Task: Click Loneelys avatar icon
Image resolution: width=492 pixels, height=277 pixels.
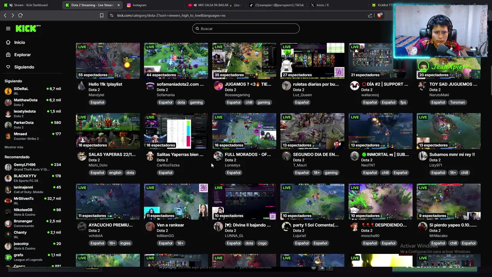Action: (218, 156)
